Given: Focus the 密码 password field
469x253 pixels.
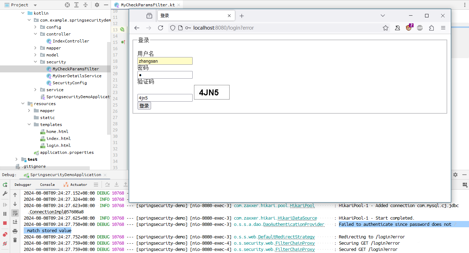Looking at the screenshot, I should [x=165, y=75].
